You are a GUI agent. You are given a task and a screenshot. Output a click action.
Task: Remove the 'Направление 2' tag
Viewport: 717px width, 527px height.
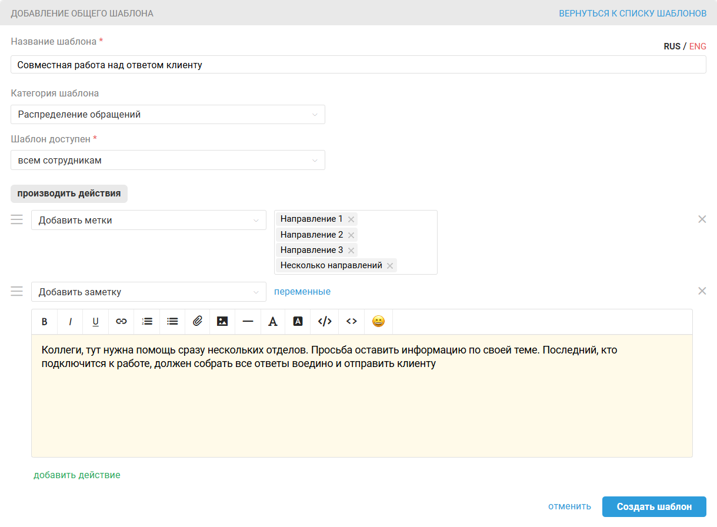[351, 235]
